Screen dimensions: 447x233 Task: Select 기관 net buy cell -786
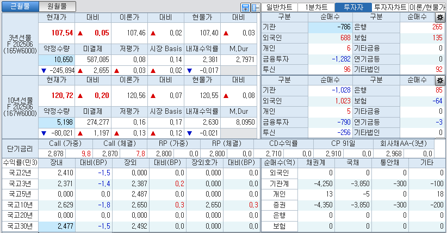click(330, 27)
